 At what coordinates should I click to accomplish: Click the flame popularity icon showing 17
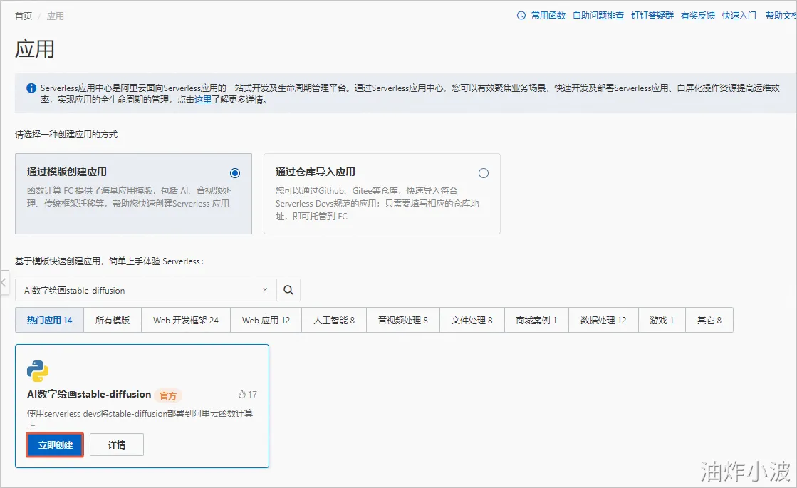[x=242, y=394]
